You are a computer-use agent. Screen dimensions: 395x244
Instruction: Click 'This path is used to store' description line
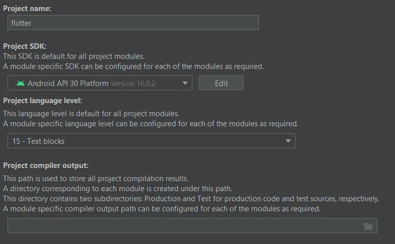(95, 179)
